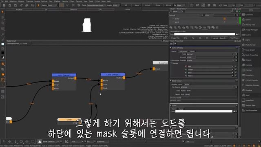Image resolution: width=261 pixels, height=147 pixels.
Task: Click the All selection button
Action: point(126,5)
